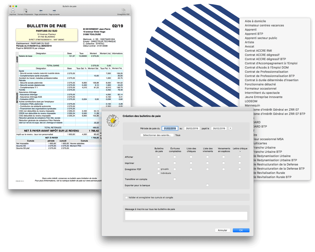Viewport: 315px width, 252px height.
Task: Click the bulletin message text box
Action: (186, 216)
